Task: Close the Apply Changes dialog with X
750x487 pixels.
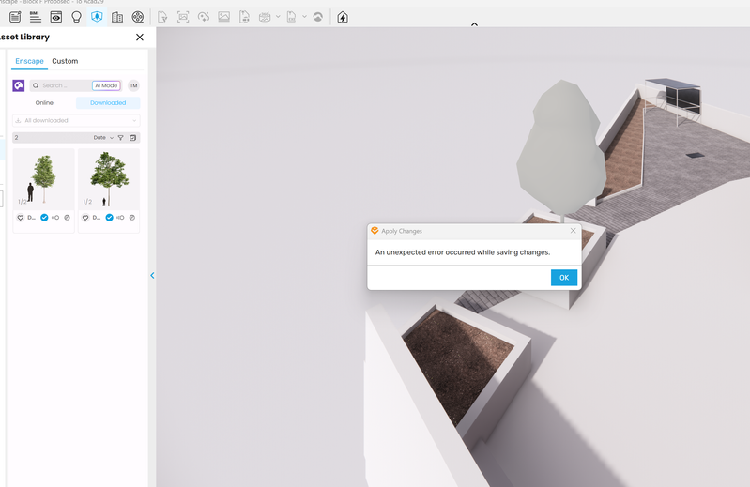Action: pyautogui.click(x=573, y=231)
